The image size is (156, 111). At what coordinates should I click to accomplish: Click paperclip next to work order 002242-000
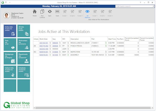coord(50,49)
